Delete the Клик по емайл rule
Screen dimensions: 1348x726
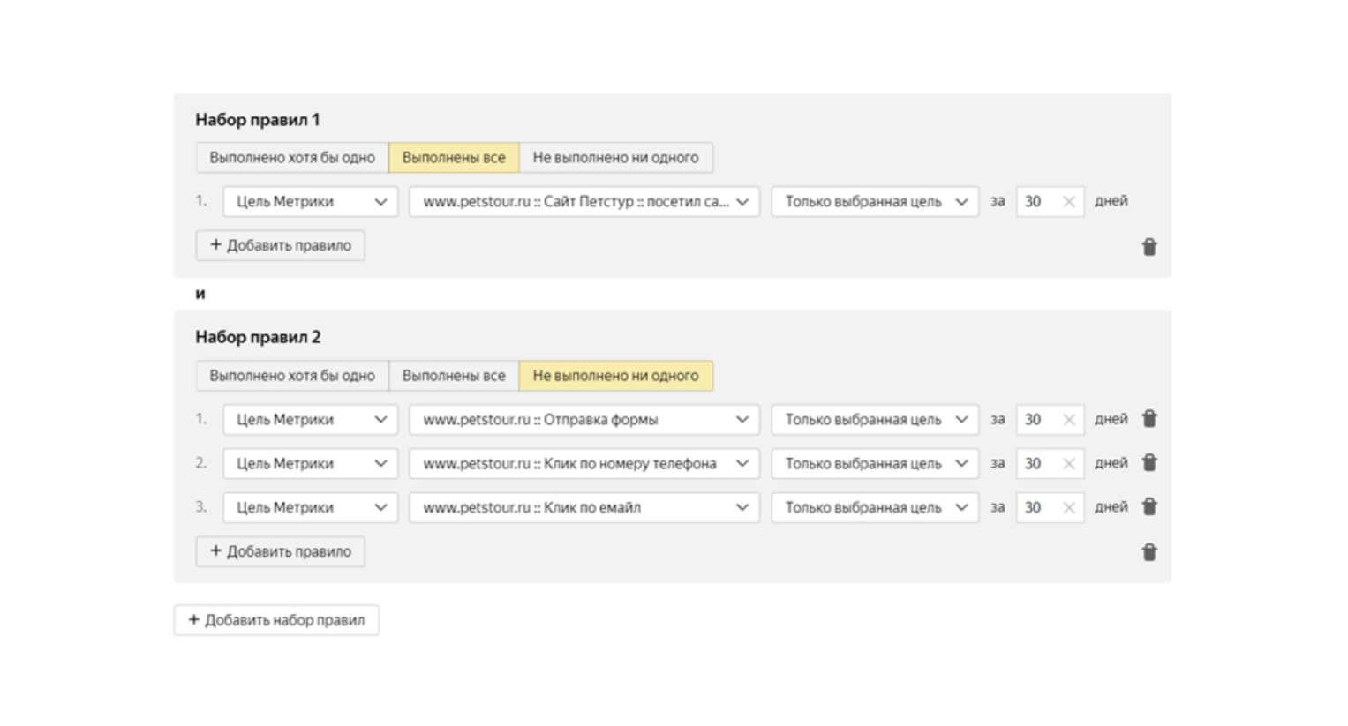point(1148,507)
